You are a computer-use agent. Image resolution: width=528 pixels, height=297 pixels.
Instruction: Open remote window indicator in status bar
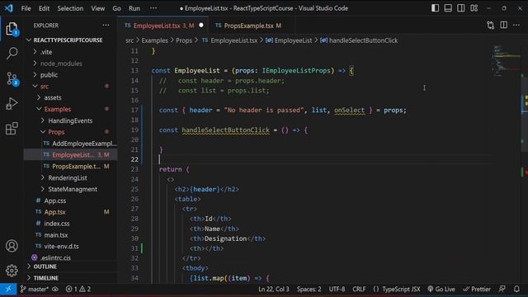tap(8, 290)
